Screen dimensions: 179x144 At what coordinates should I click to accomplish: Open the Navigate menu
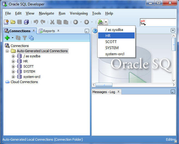tap(46, 13)
